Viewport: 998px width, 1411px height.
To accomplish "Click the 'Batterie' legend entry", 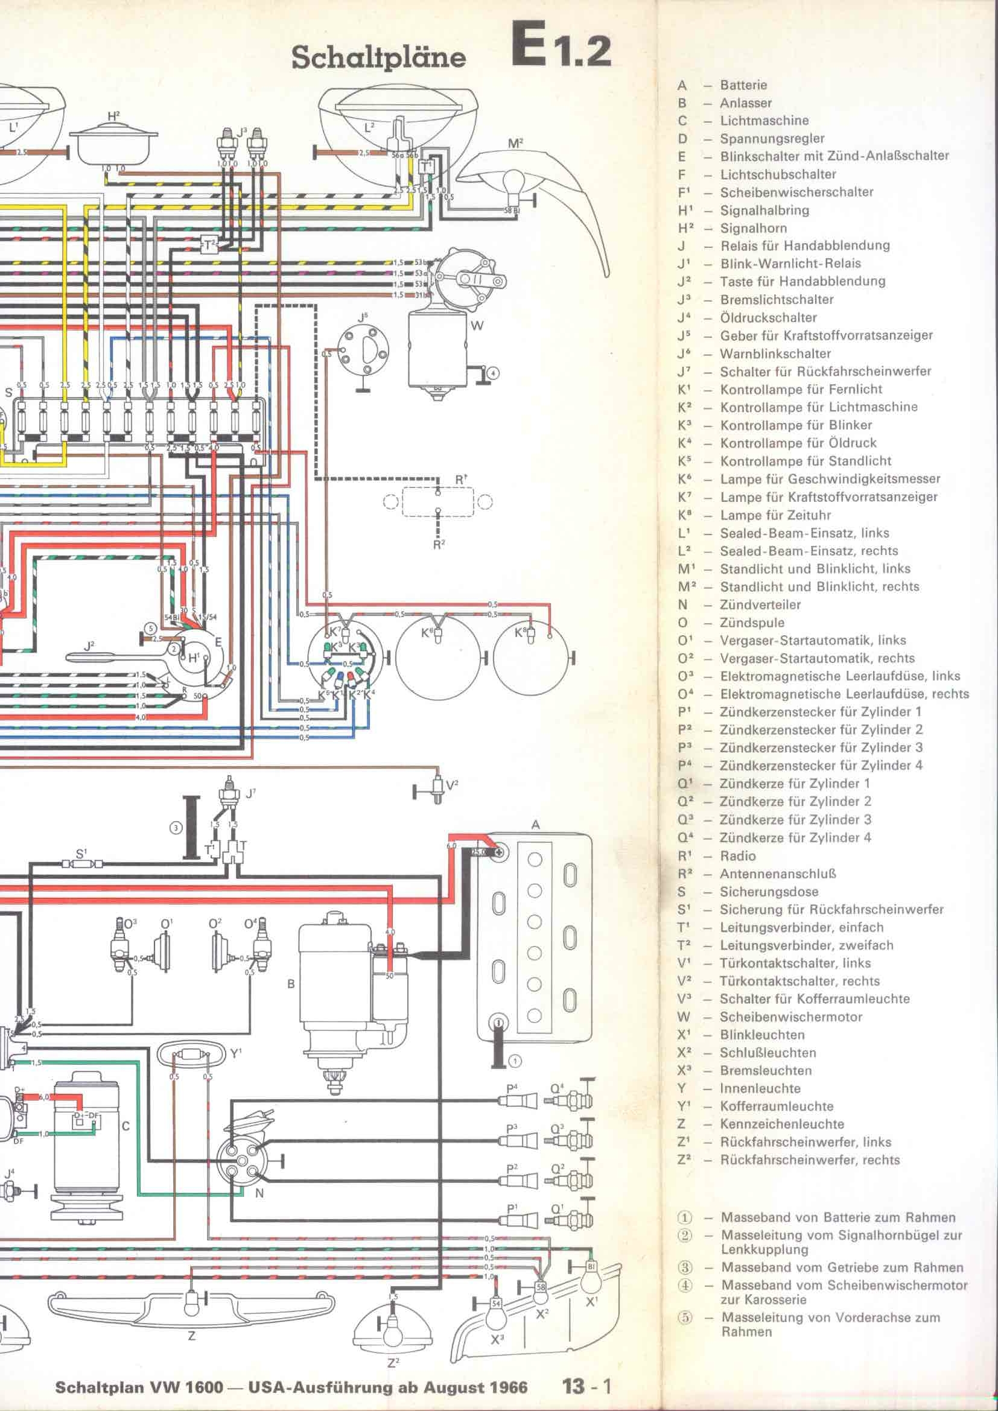I will click(743, 85).
